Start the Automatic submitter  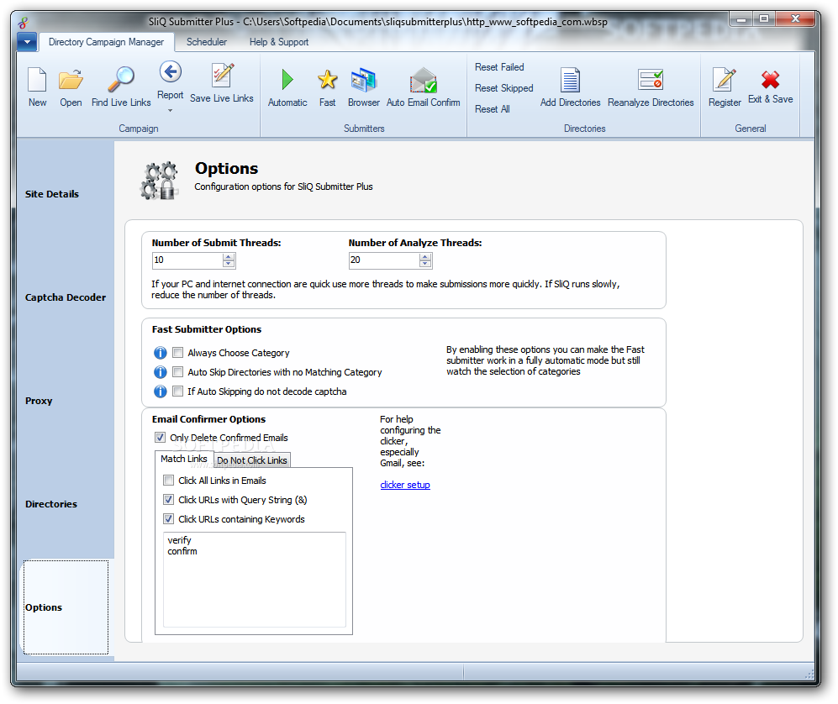(287, 80)
